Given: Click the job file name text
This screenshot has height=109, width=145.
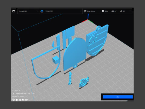Looking at the screenshot, I should 25,94.
